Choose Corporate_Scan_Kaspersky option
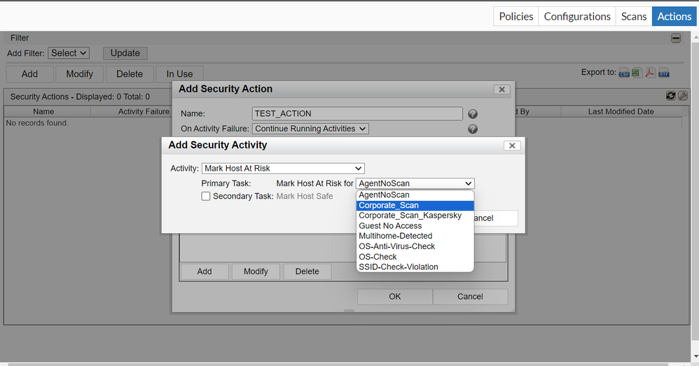 pyautogui.click(x=415, y=216)
